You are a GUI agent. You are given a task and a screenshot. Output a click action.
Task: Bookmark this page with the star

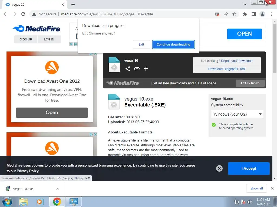(x=234, y=14)
